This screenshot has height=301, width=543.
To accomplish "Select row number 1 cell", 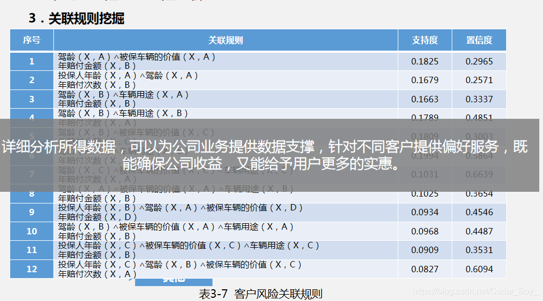I will [x=32, y=61].
